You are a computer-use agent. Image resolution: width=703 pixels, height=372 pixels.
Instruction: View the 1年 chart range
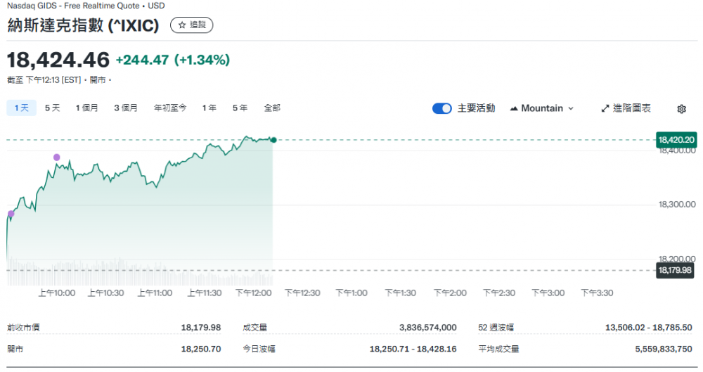(209, 108)
